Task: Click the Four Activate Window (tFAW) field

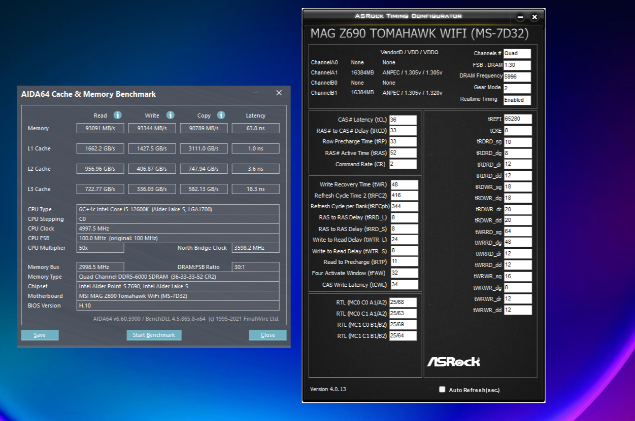Action: (404, 273)
